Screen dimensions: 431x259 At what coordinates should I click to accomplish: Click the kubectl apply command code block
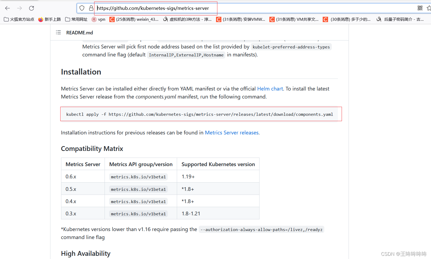click(x=199, y=114)
